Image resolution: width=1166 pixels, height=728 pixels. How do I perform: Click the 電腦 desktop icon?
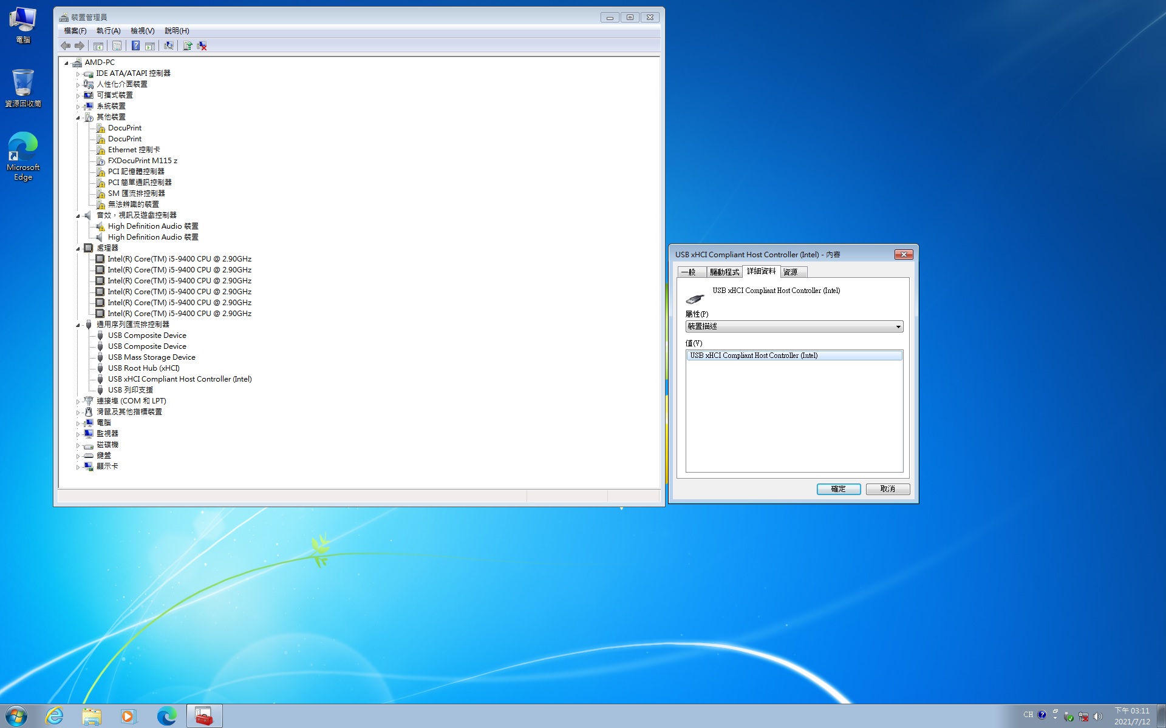(23, 25)
